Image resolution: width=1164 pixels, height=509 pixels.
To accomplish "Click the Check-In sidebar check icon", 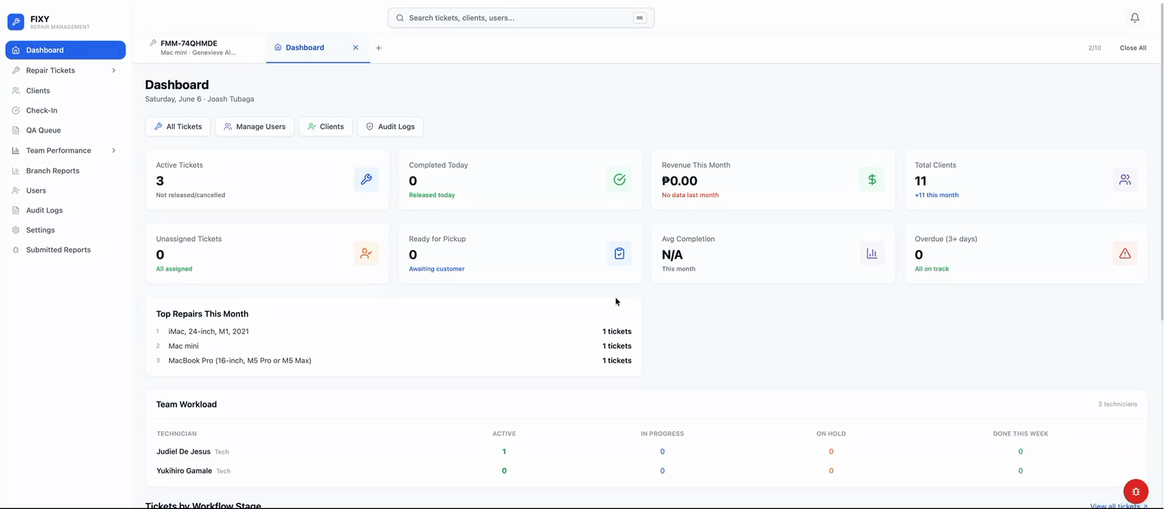I will click(16, 111).
